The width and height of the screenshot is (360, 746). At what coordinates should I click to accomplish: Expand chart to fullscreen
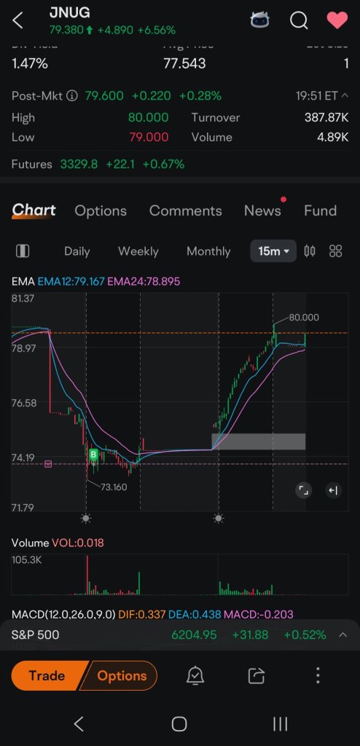coord(303,490)
